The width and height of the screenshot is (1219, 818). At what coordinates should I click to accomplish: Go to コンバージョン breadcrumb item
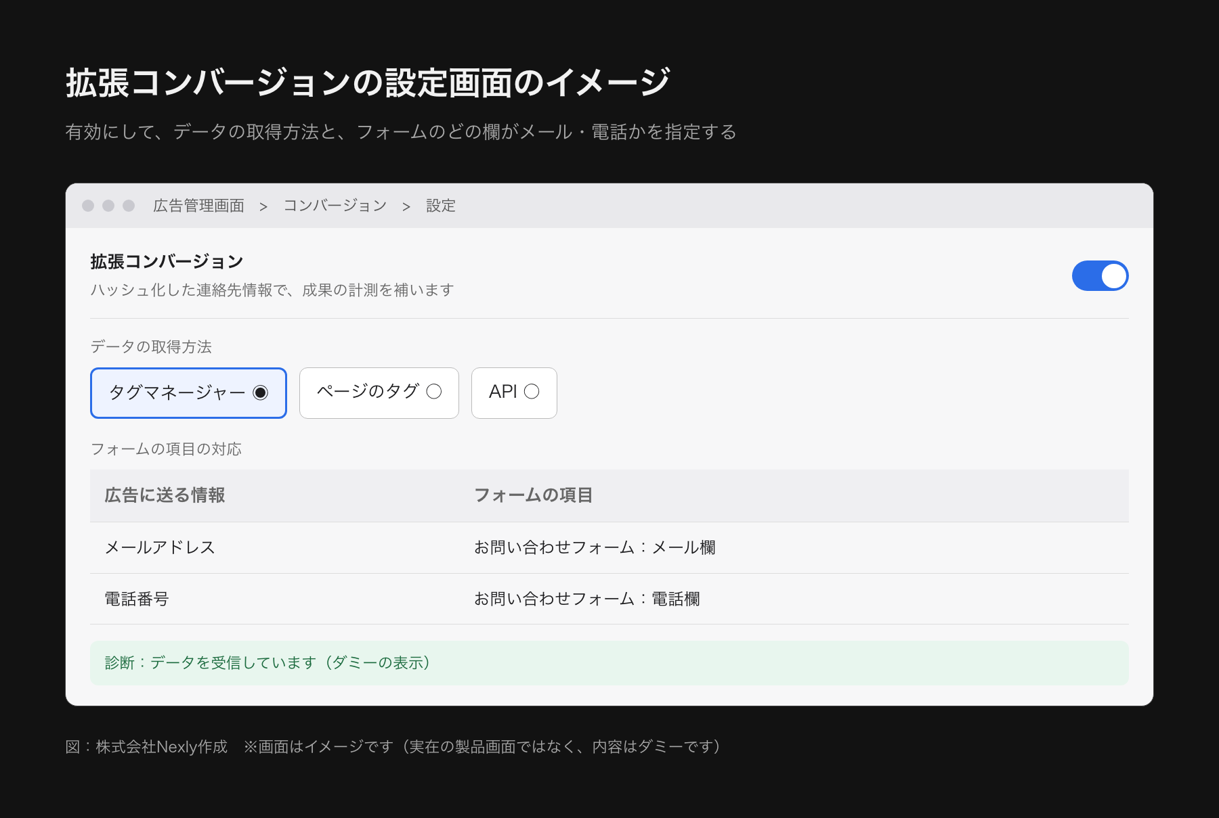335,206
